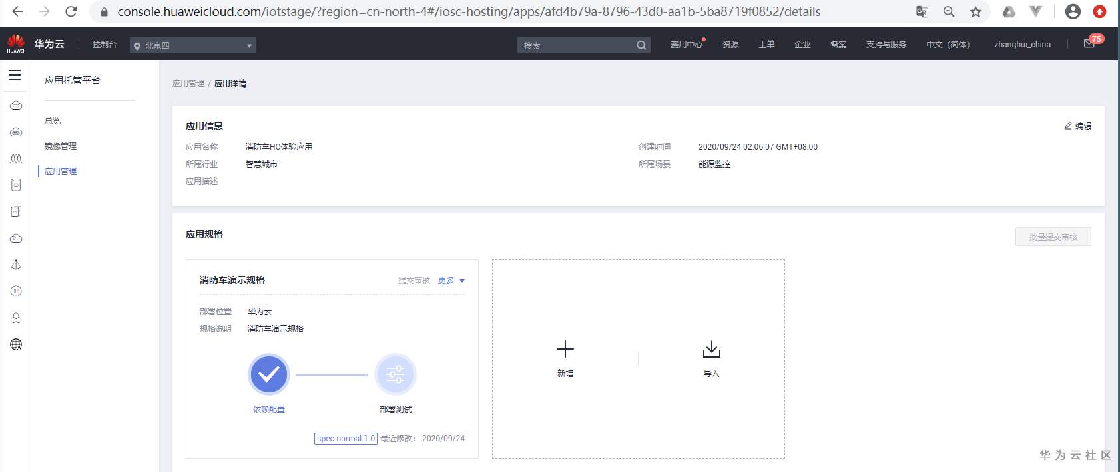The image size is (1120, 472).
Task: Open 资源 menu
Action: pos(730,45)
